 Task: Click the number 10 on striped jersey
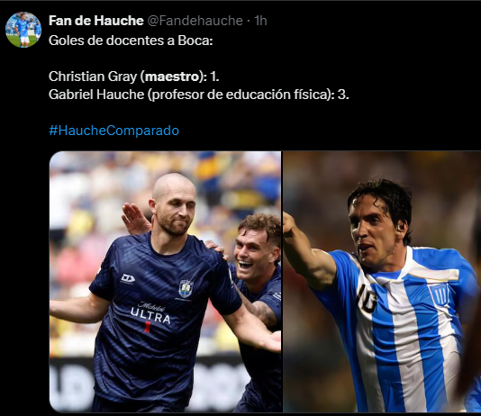[x=367, y=298]
